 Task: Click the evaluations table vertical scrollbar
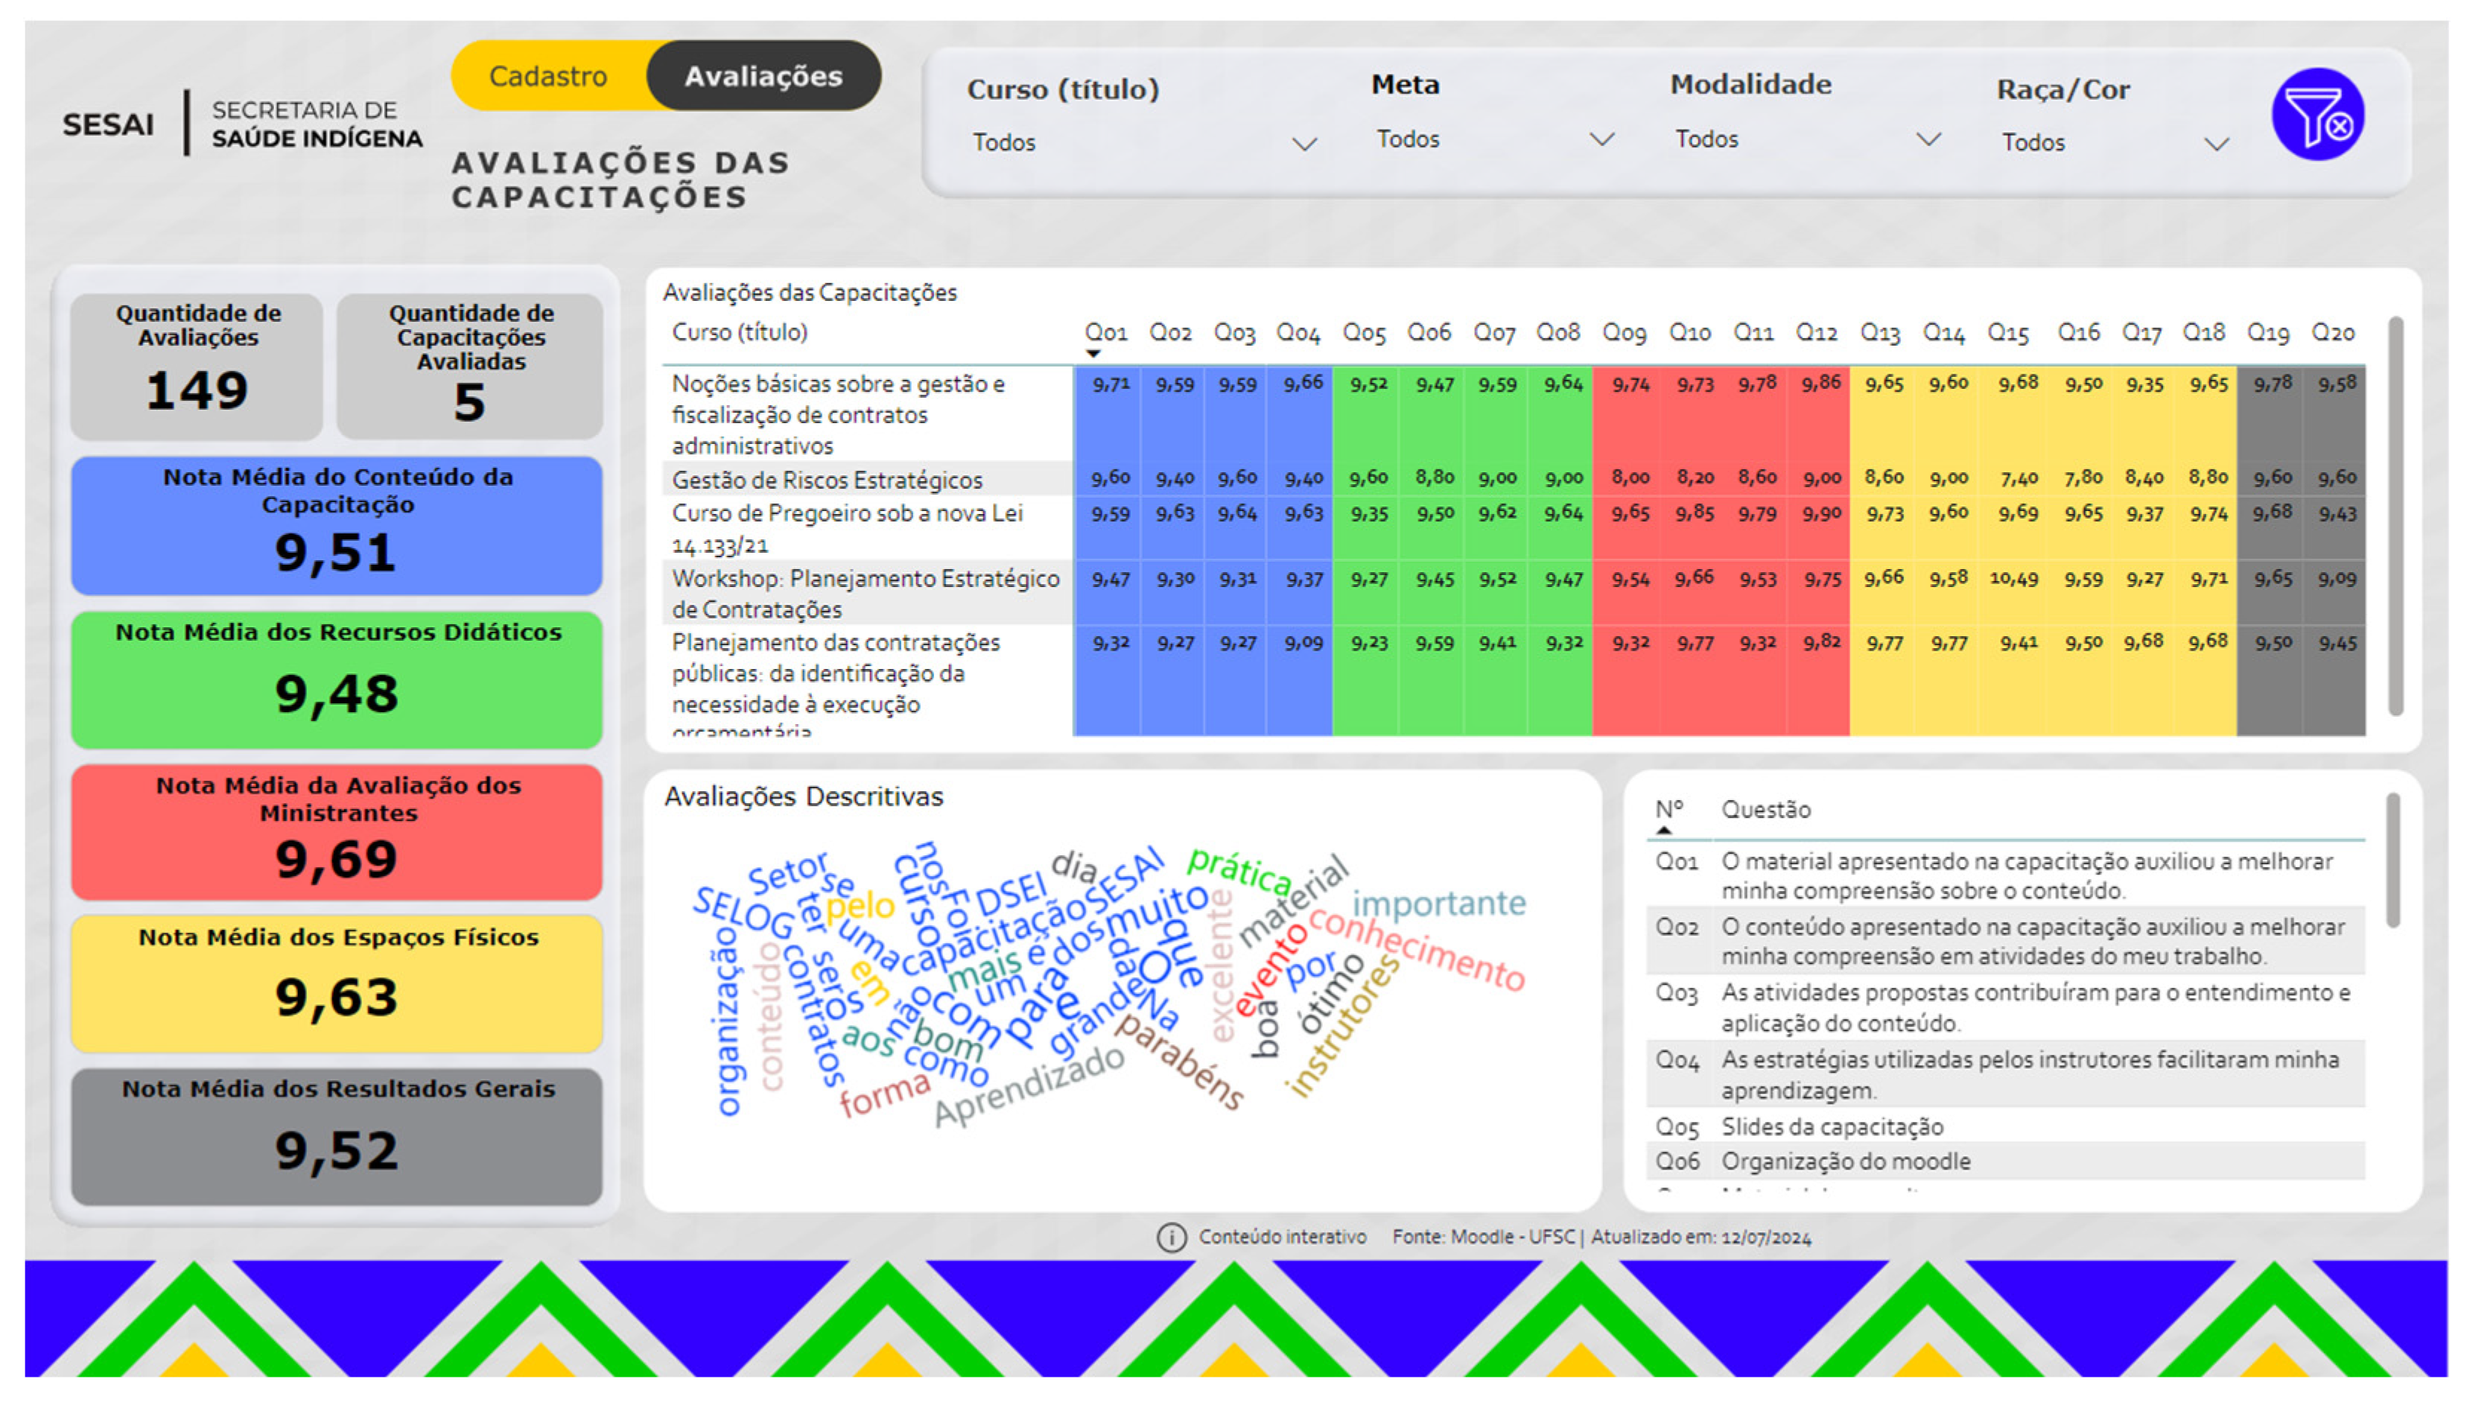pyautogui.click(x=2395, y=516)
